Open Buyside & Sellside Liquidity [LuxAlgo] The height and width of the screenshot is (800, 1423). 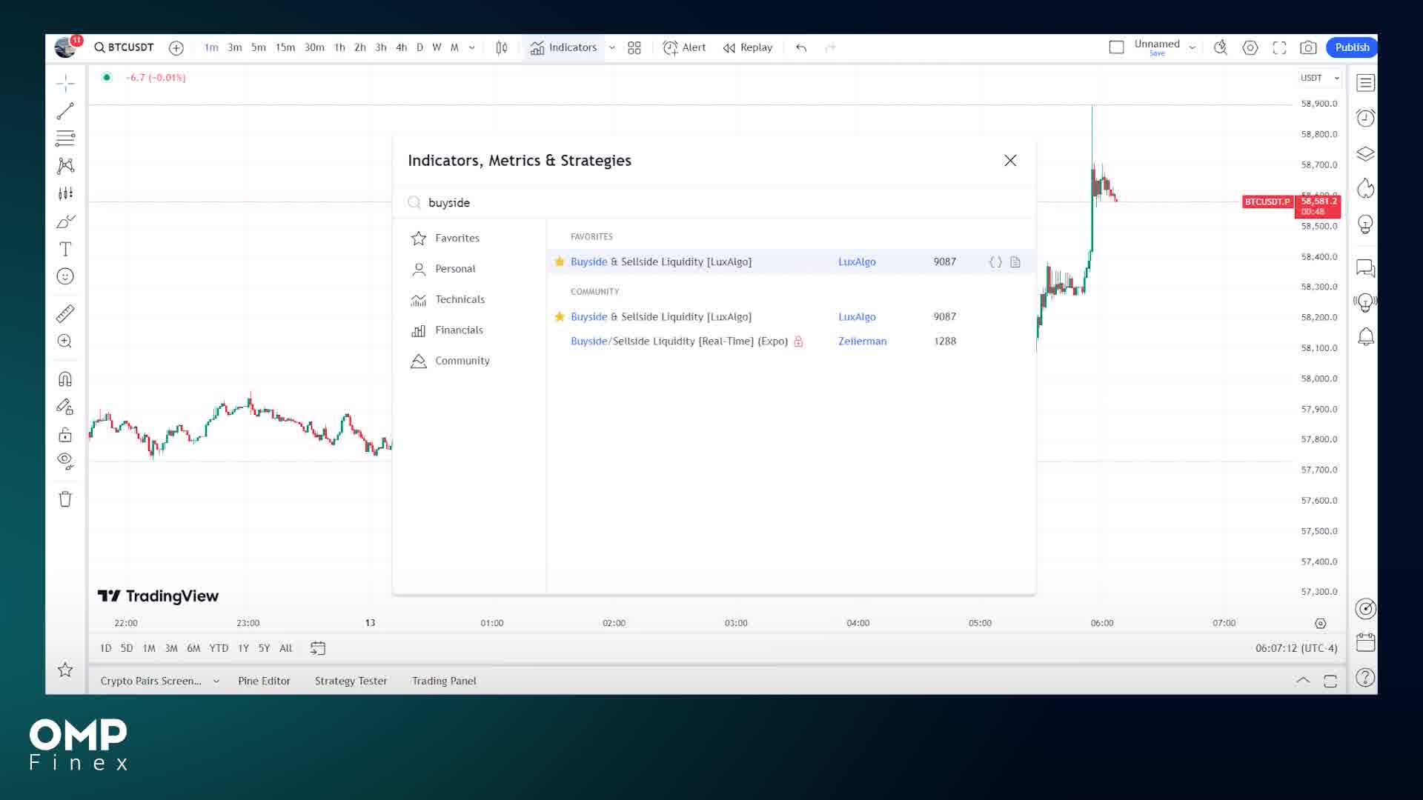click(x=660, y=261)
